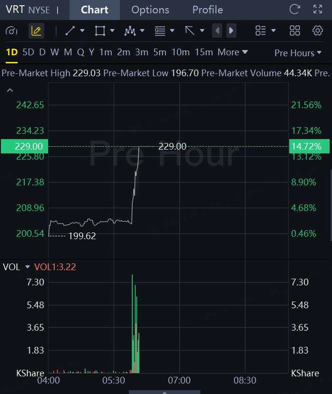Switch to the Profile tab
The width and height of the screenshot is (332, 394).
click(x=207, y=10)
